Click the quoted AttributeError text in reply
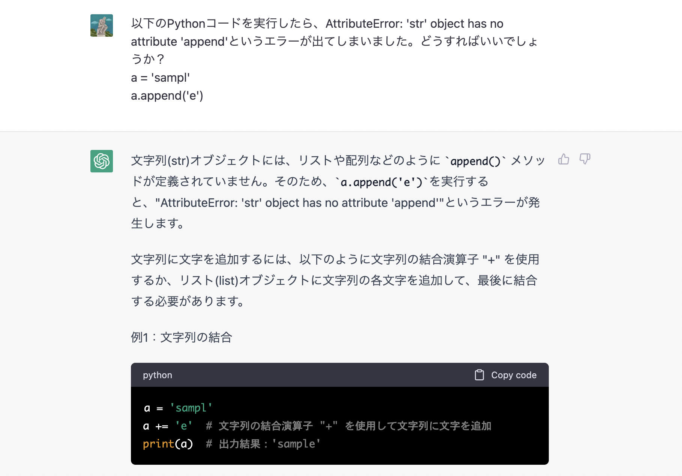Image resolution: width=682 pixels, height=476 pixels. click(299, 203)
